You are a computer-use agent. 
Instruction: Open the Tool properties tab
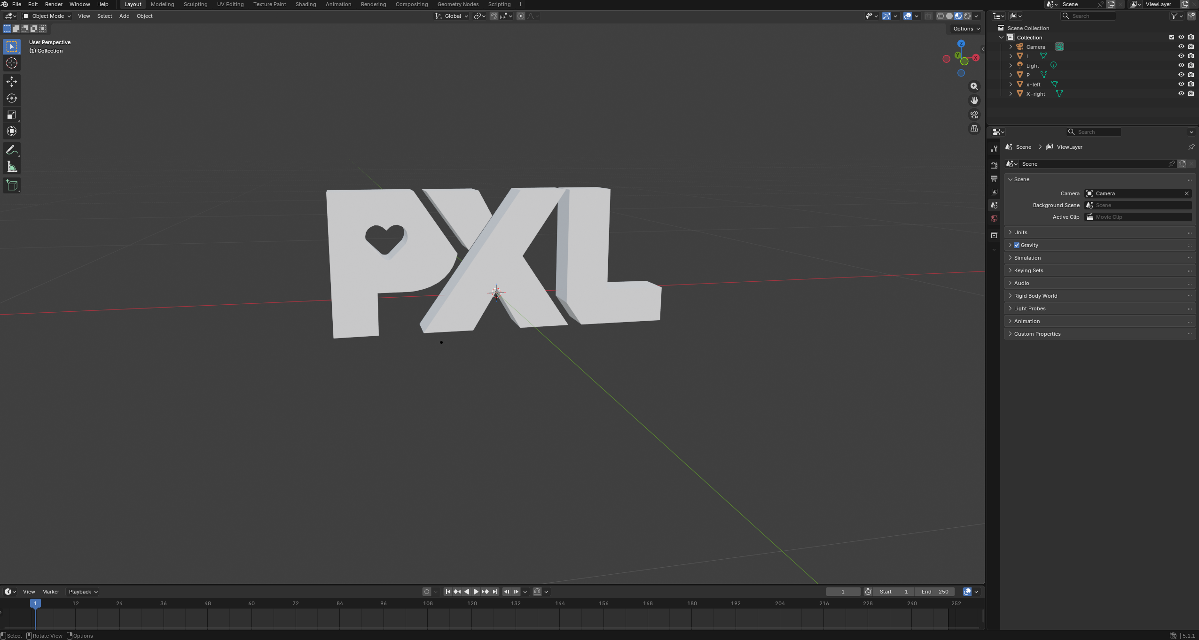click(994, 149)
